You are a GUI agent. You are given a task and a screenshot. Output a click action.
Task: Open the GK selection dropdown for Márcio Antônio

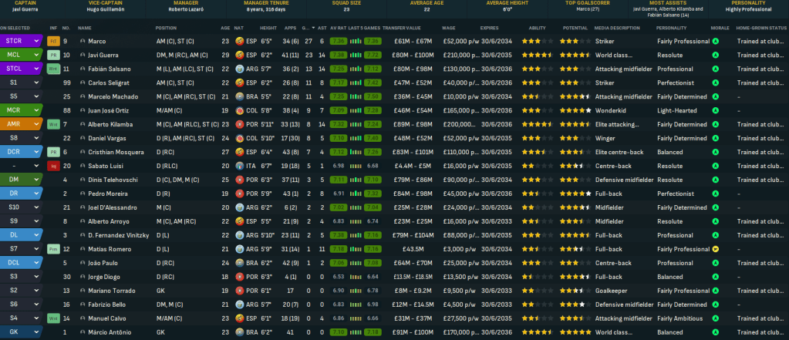click(x=36, y=332)
